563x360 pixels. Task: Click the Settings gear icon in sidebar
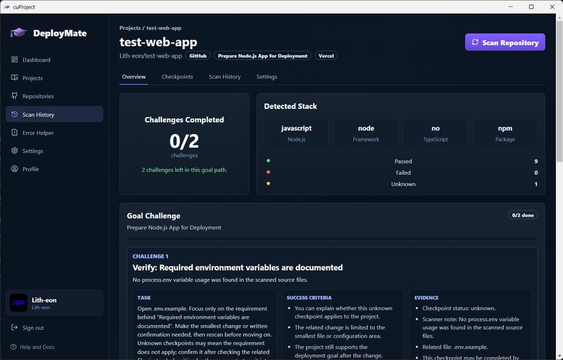click(15, 150)
